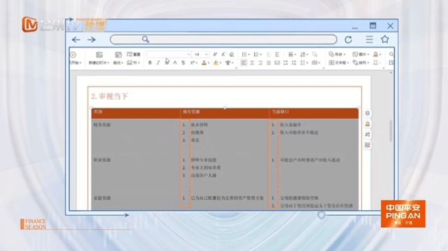Click the first floating sidebar tool icon
Image resolution: width=448 pixels, height=251 pixels.
point(367,113)
